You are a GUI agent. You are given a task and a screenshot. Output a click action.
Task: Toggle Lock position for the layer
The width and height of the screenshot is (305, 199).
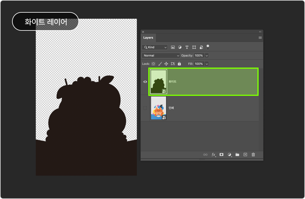(166, 64)
